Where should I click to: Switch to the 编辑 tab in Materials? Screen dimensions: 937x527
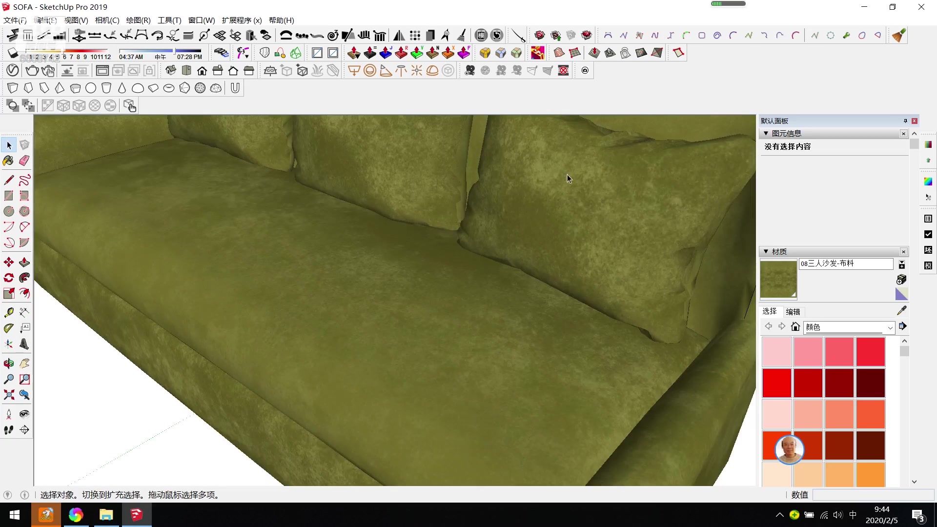[x=794, y=311]
